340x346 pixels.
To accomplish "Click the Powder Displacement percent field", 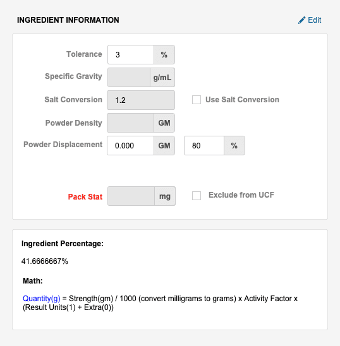I will [204, 146].
